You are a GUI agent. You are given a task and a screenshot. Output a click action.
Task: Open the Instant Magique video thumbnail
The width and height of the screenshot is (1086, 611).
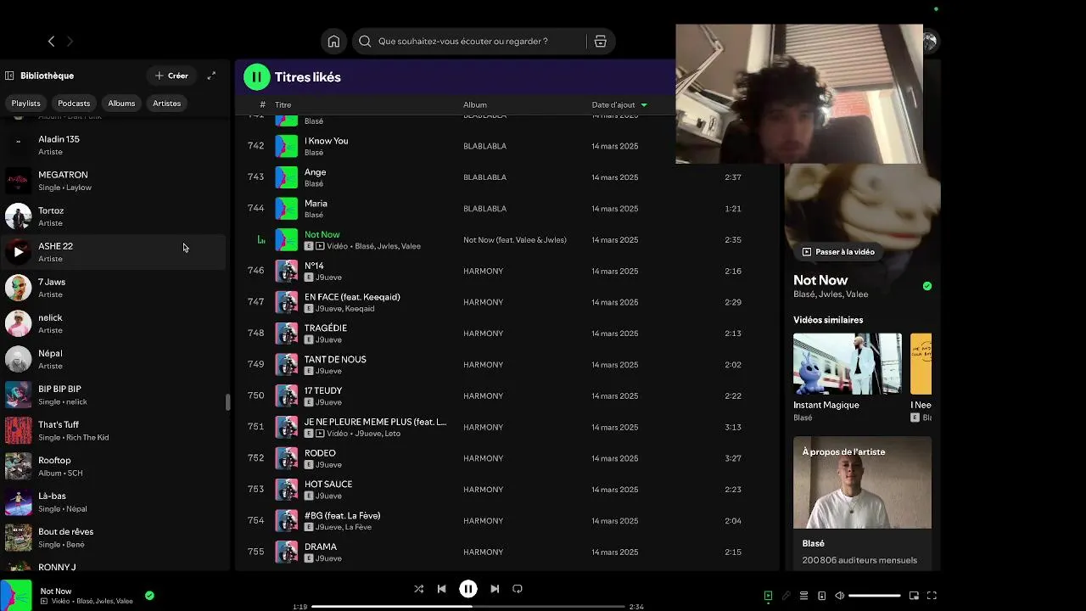(848, 363)
